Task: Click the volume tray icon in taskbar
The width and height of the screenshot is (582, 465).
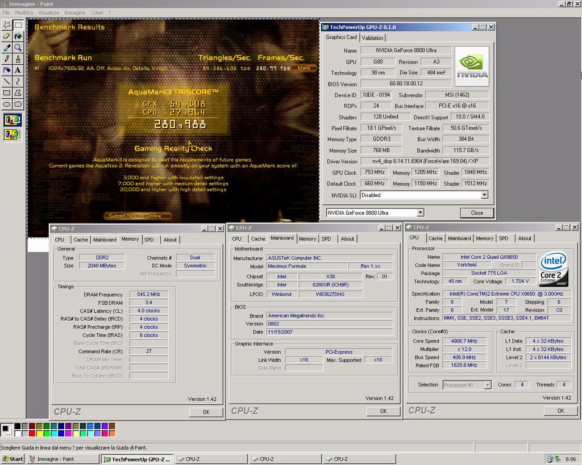Action: 550,459
